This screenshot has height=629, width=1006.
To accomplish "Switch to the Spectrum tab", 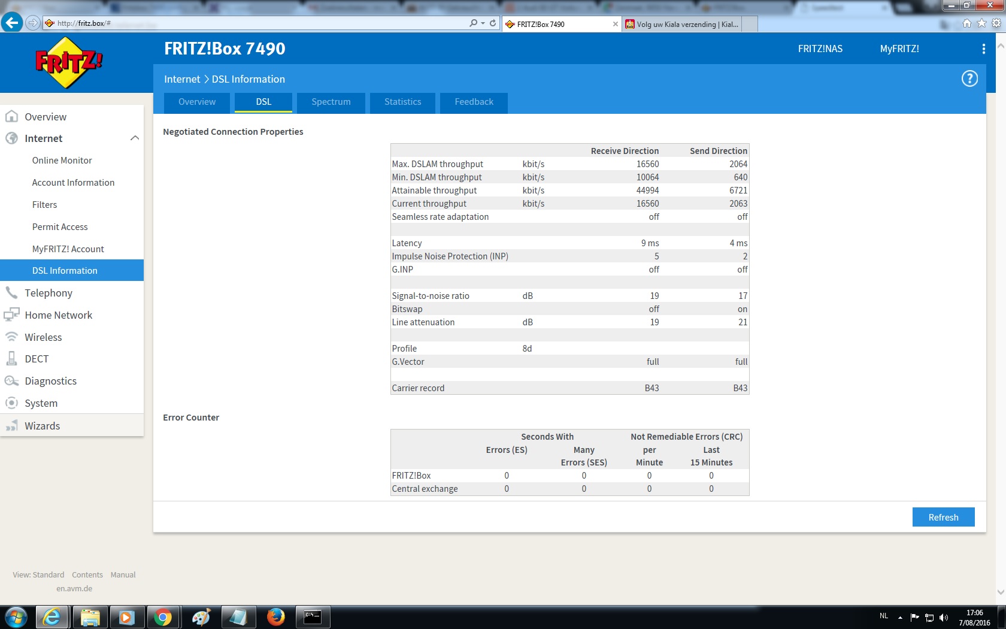I will (x=331, y=102).
